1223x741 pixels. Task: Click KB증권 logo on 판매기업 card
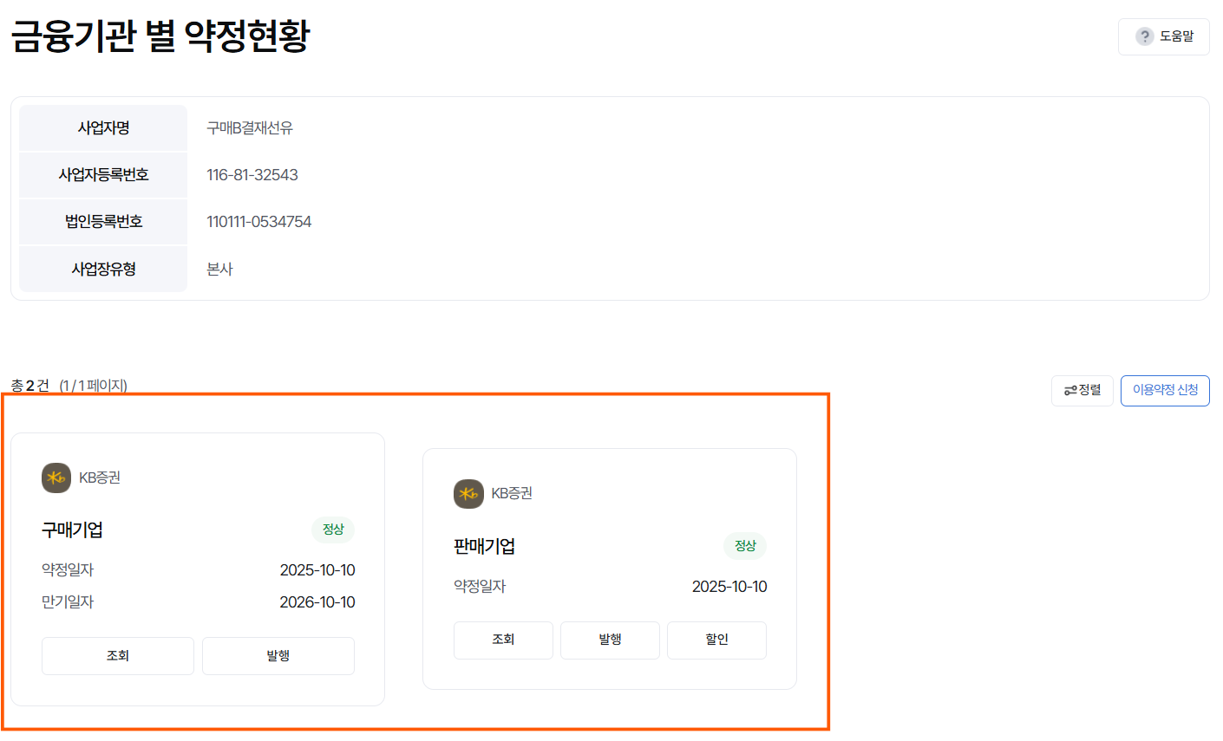coord(468,494)
